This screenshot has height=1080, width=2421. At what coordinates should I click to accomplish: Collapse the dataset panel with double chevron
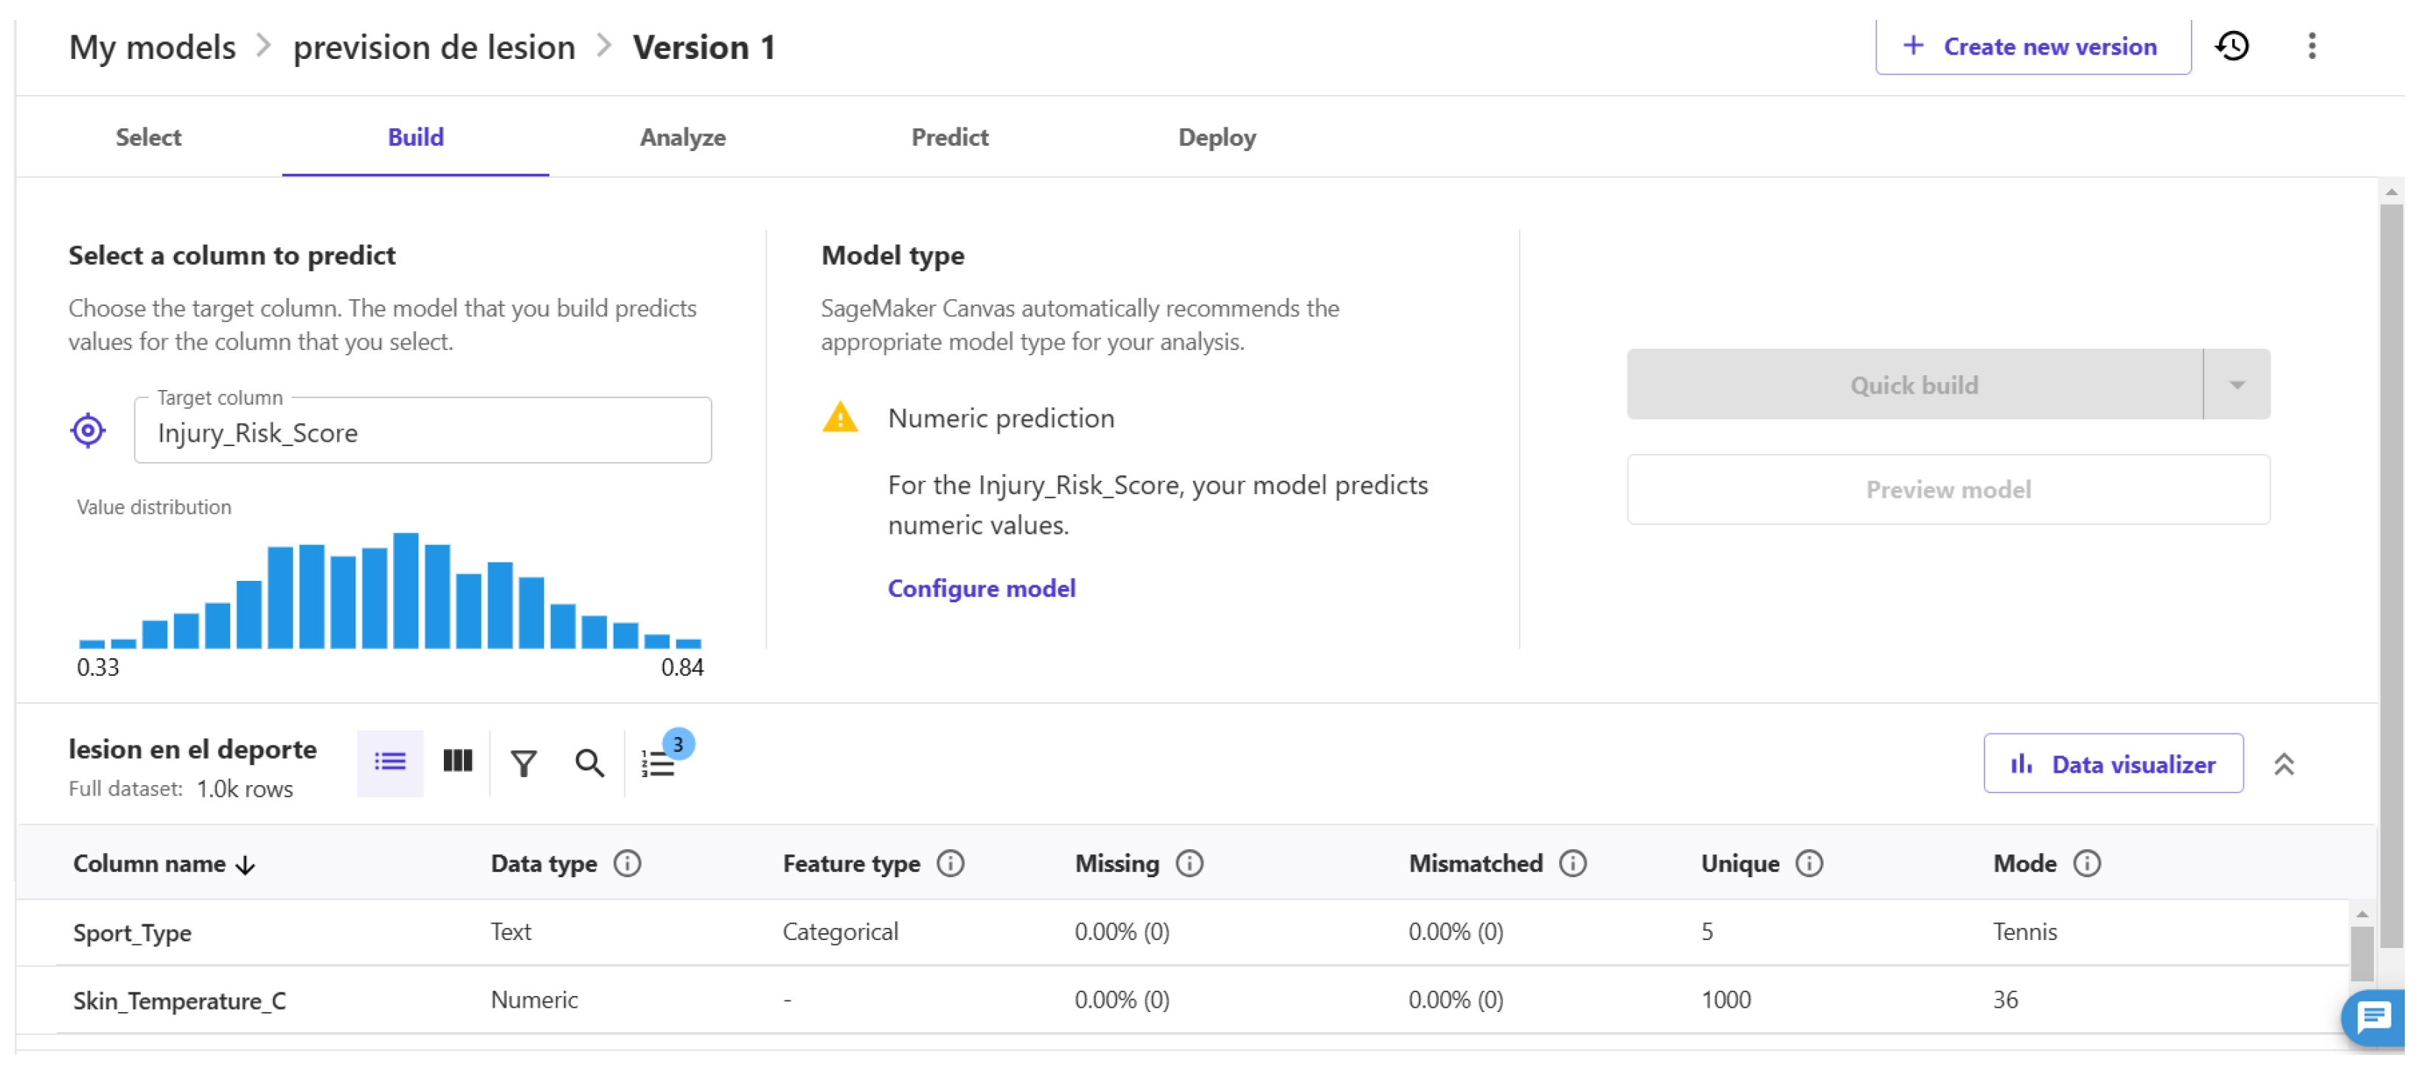2283,764
